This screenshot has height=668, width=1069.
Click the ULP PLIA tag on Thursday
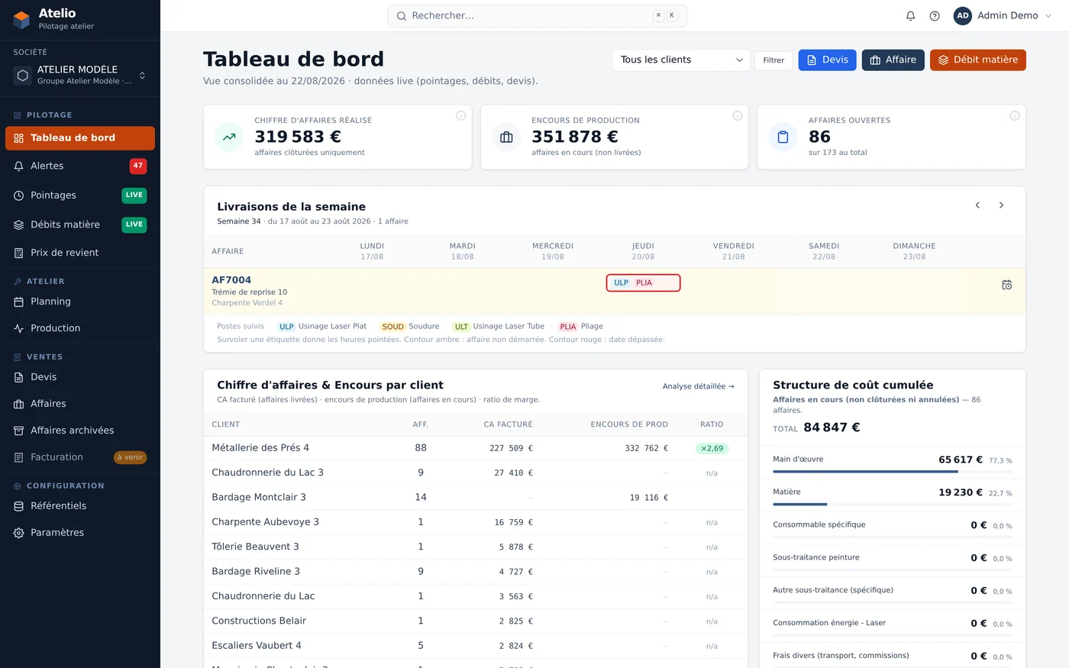click(x=643, y=283)
